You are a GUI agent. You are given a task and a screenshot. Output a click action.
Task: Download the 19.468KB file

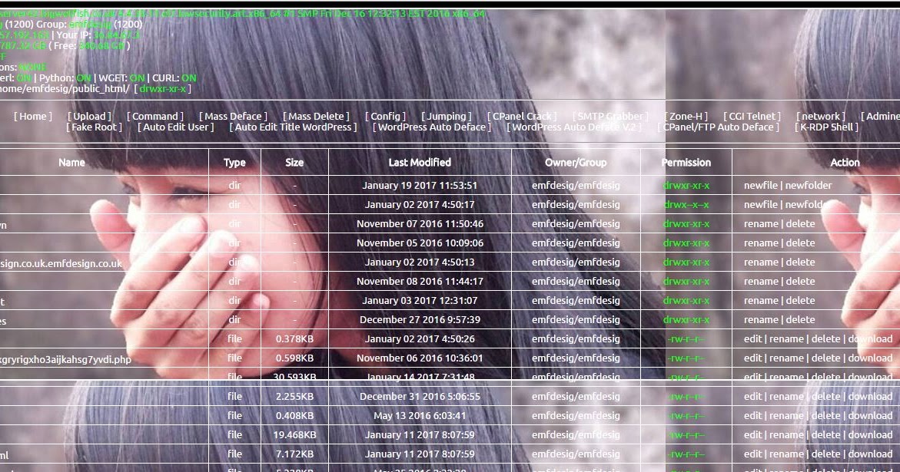coord(870,434)
